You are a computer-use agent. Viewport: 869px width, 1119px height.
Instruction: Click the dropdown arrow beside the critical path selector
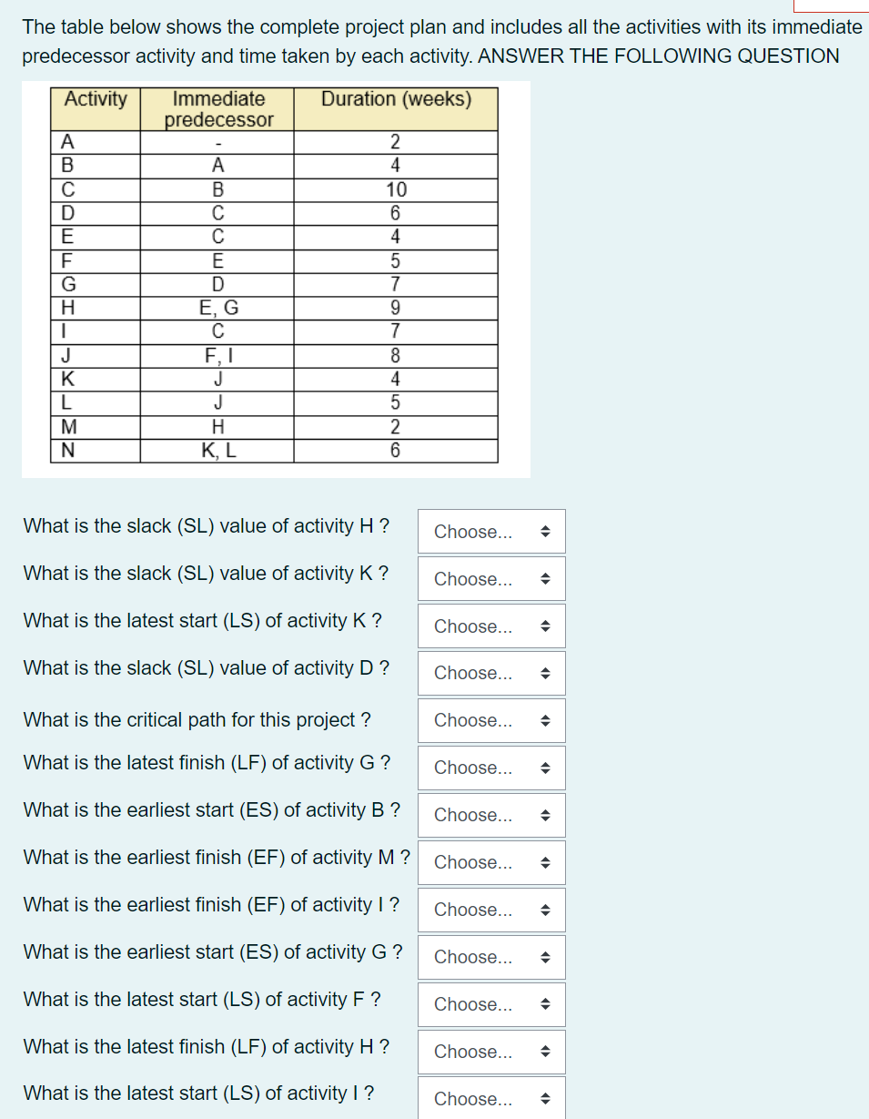pos(546,720)
